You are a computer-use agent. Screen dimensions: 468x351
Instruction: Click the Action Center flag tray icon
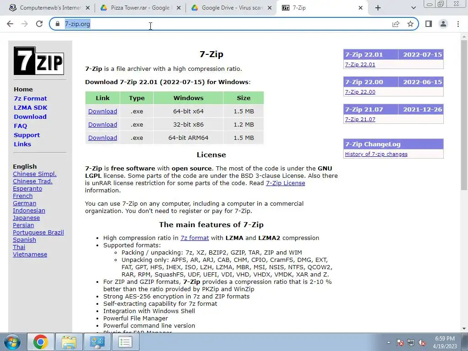400,342
